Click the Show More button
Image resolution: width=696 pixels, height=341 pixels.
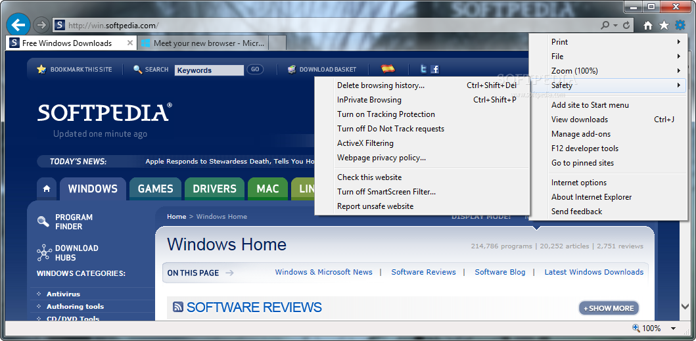pos(609,308)
